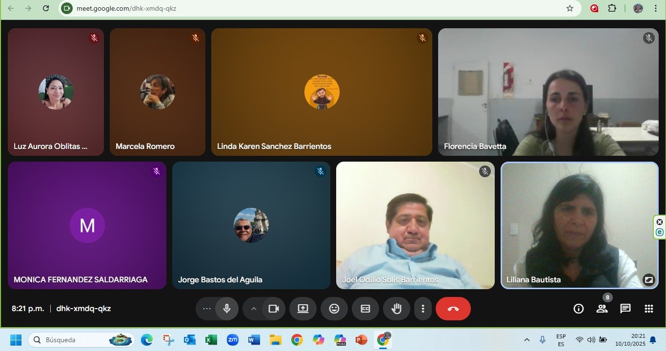Open meeting details info icon
Viewport: 666px width, 351px height.
pyautogui.click(x=579, y=309)
